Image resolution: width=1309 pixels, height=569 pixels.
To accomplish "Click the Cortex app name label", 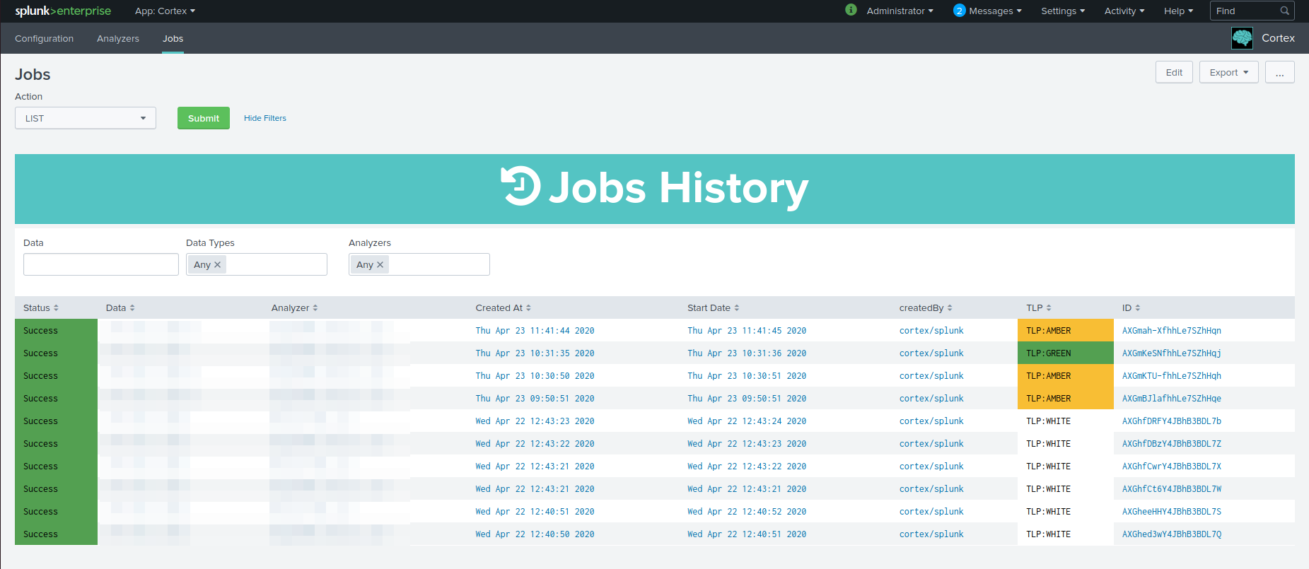I will (1278, 38).
